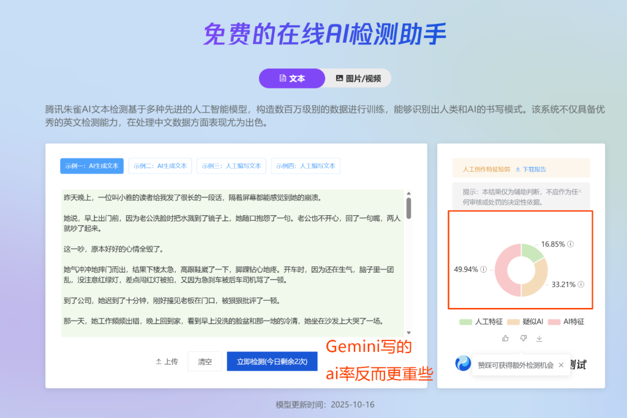The width and height of the screenshot is (627, 418).
Task: Click the 立即检测 detection button
Action: [x=272, y=361]
